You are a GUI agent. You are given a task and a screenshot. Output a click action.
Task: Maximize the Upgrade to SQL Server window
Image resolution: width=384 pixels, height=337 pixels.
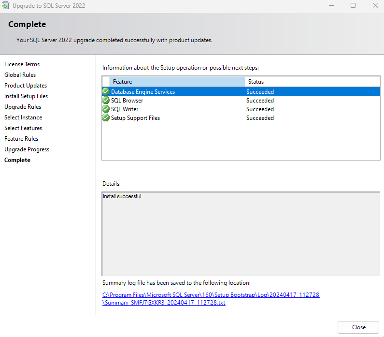click(353, 5)
